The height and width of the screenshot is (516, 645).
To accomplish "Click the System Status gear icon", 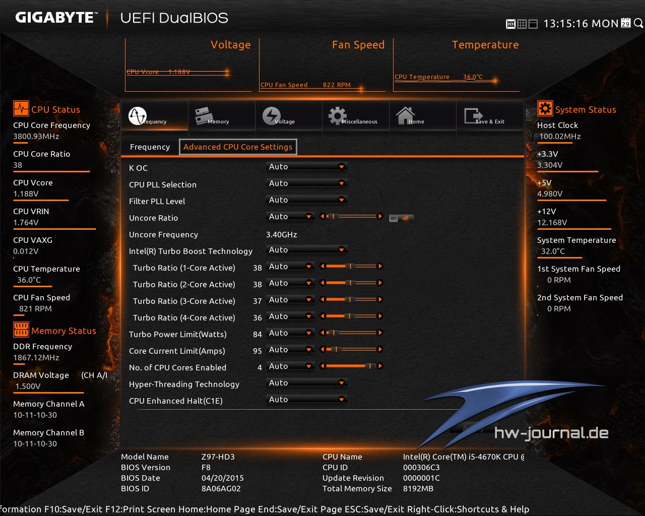I will coord(545,108).
